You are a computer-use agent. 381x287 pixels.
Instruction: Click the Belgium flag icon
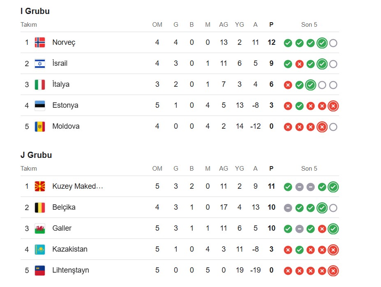(x=40, y=207)
